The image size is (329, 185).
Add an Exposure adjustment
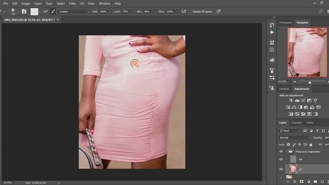[309, 101]
